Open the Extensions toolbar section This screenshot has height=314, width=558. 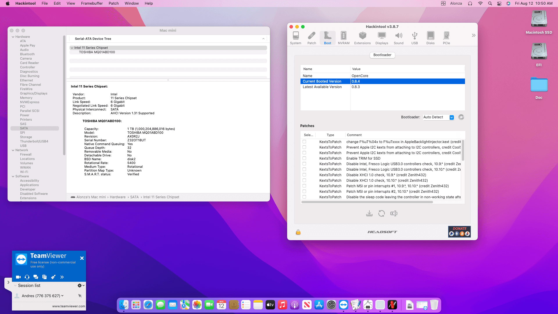[362, 38]
